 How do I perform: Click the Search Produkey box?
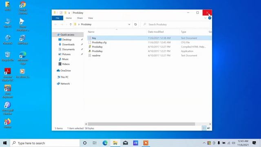[176, 24]
